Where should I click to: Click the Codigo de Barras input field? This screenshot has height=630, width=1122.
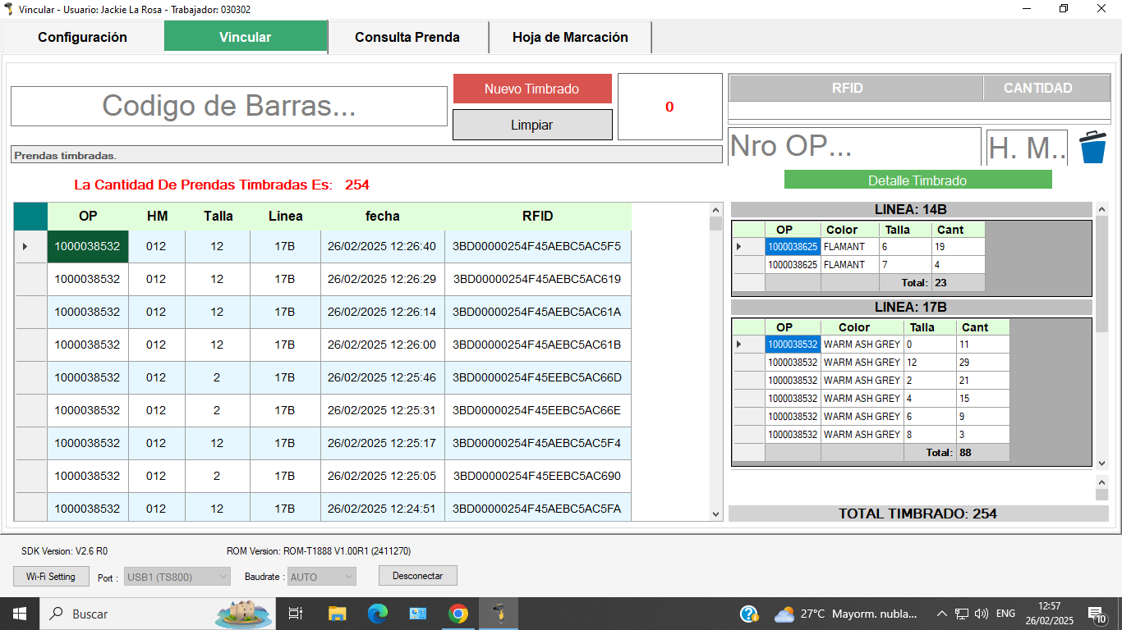click(x=228, y=106)
